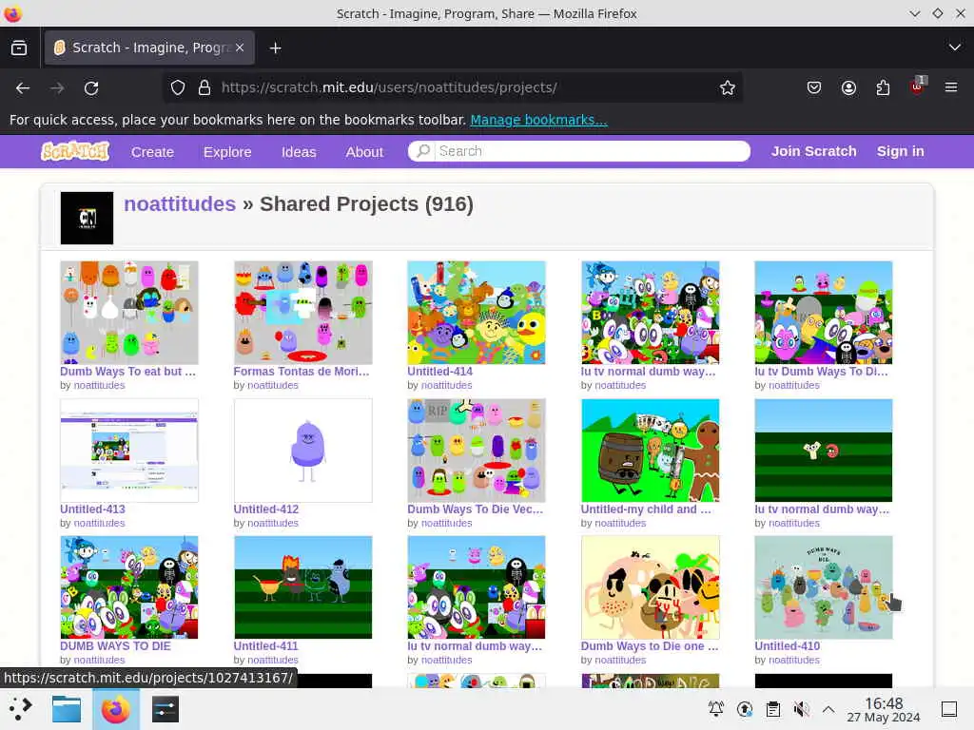Screen dimensions: 974x730
Task: Open the Untitled-413 project thumbnail
Action: [x=129, y=450]
